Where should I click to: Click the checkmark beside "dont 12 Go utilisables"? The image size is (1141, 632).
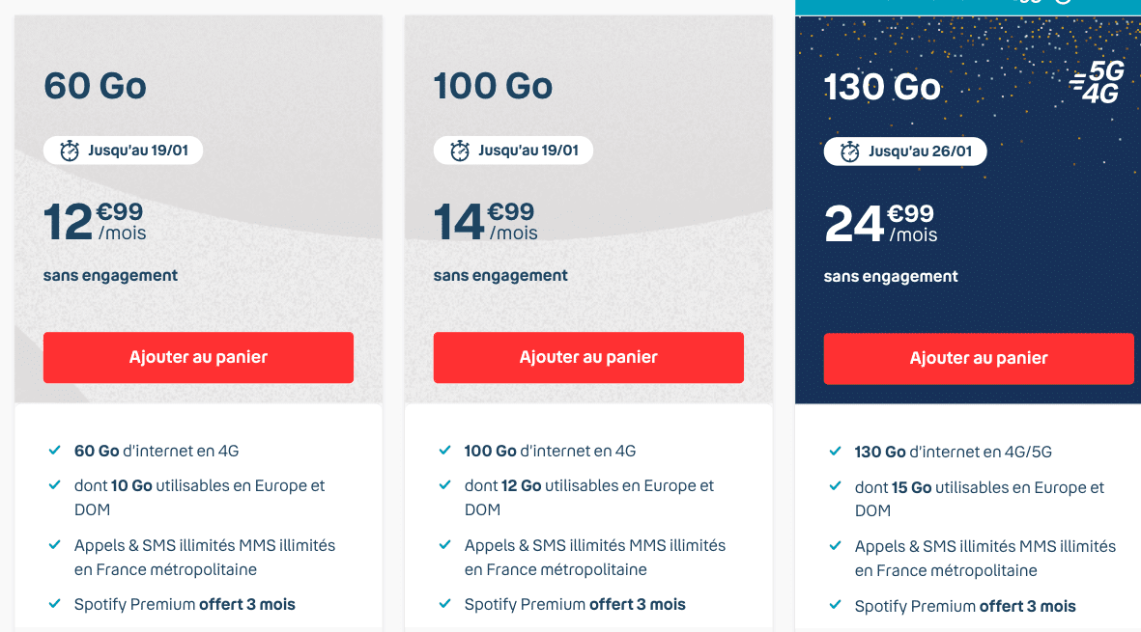(445, 486)
